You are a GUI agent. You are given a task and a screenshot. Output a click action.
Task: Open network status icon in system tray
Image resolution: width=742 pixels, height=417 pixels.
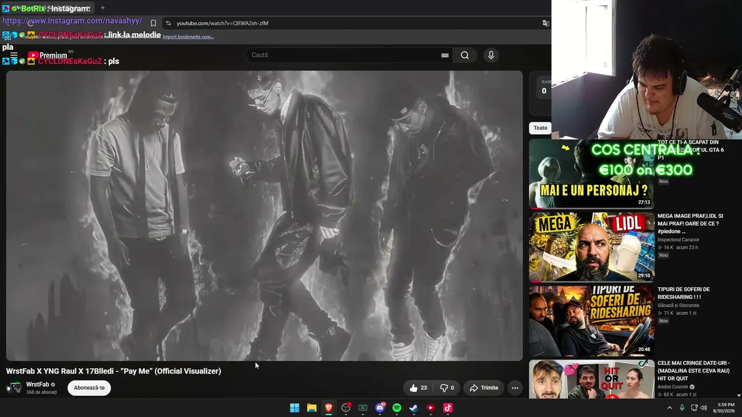click(x=693, y=408)
